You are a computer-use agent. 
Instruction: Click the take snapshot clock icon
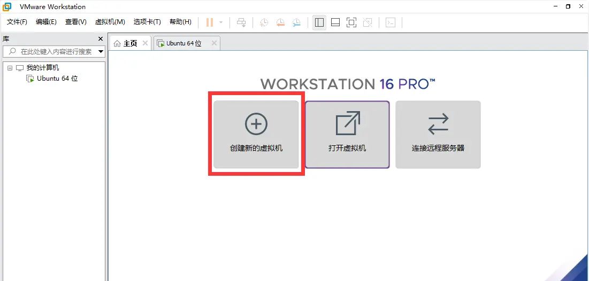pos(264,22)
